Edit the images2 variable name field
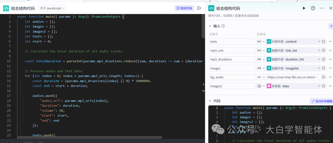333x143 pixels. pos(232,86)
